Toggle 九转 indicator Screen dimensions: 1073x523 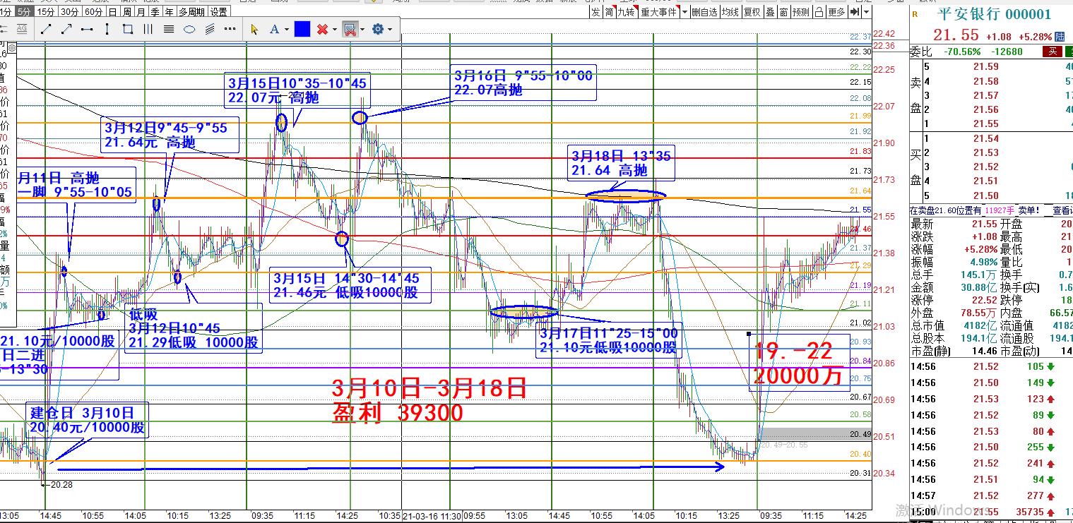627,12
